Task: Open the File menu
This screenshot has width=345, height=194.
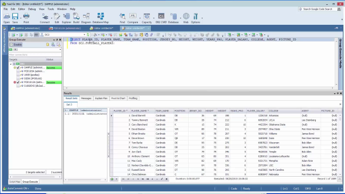Action: pos(5,9)
